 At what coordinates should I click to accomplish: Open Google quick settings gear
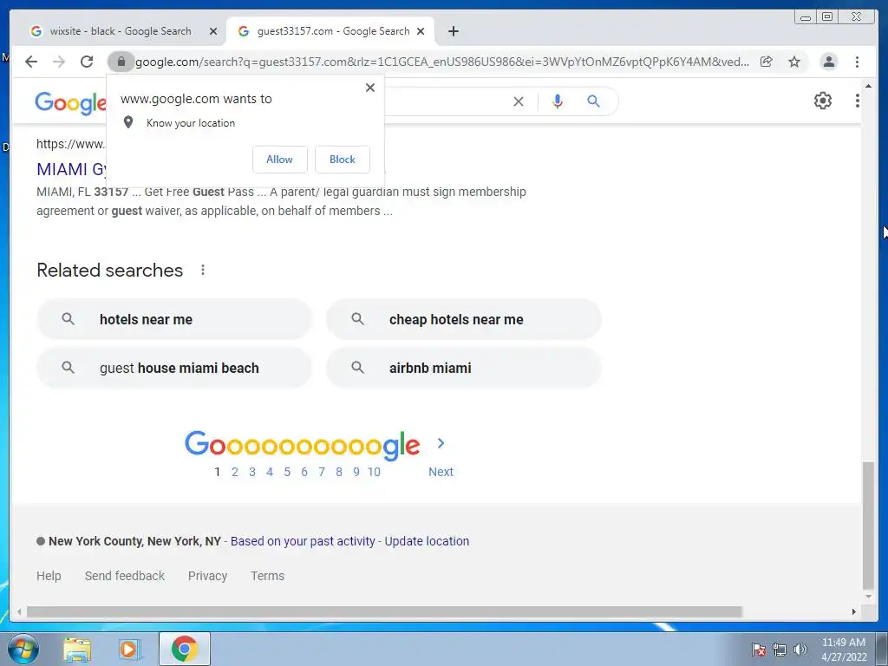pyautogui.click(x=822, y=101)
